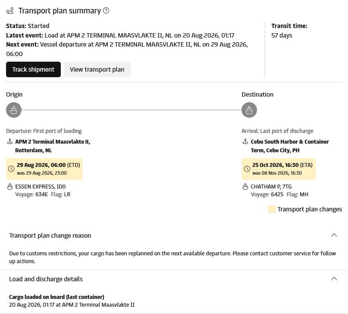Click the anchor icon beside APM 2 Terminal
Screen dimensions: 348x314
pos(10,141)
